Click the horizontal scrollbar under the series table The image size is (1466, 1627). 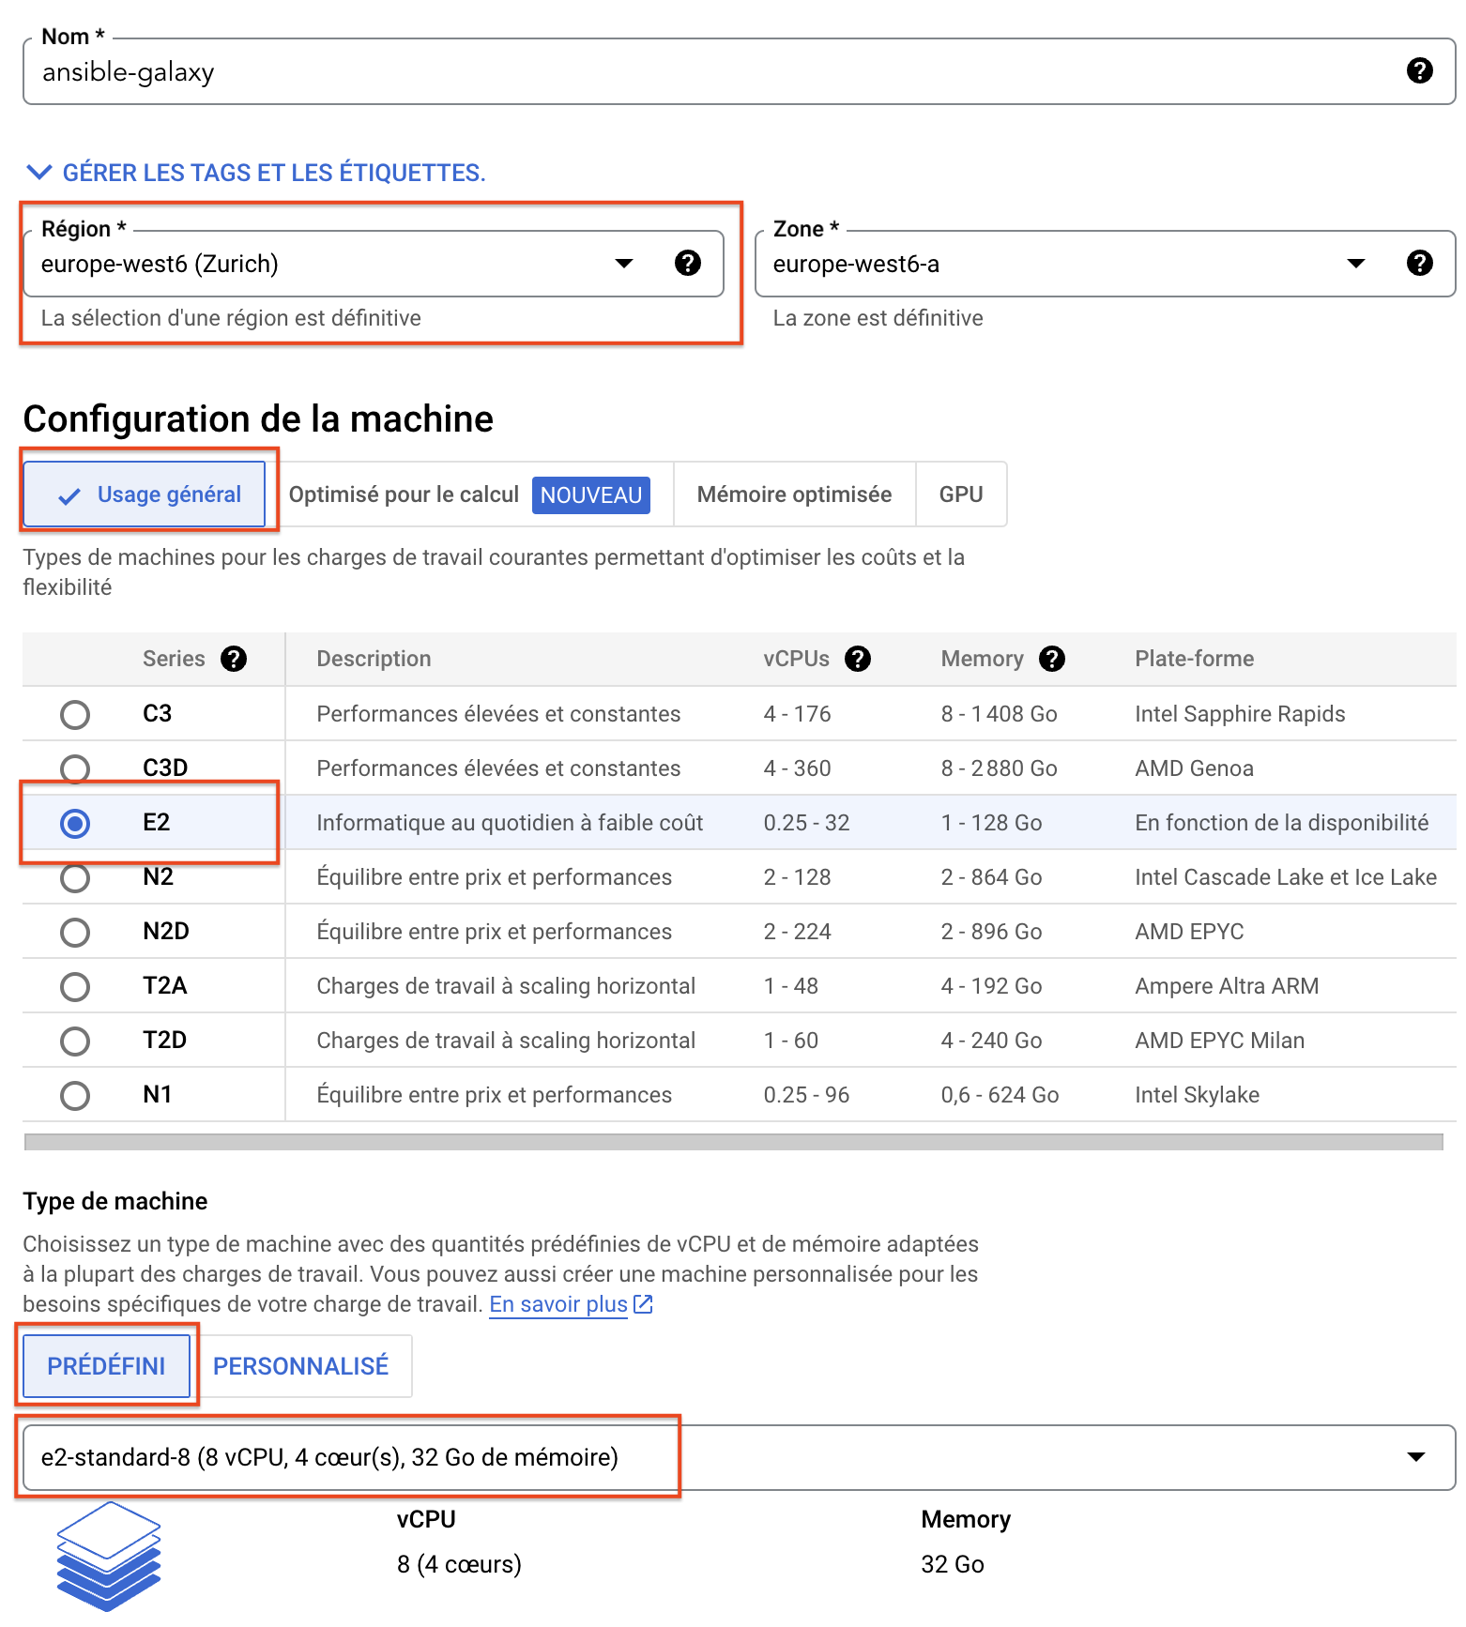click(732, 1142)
